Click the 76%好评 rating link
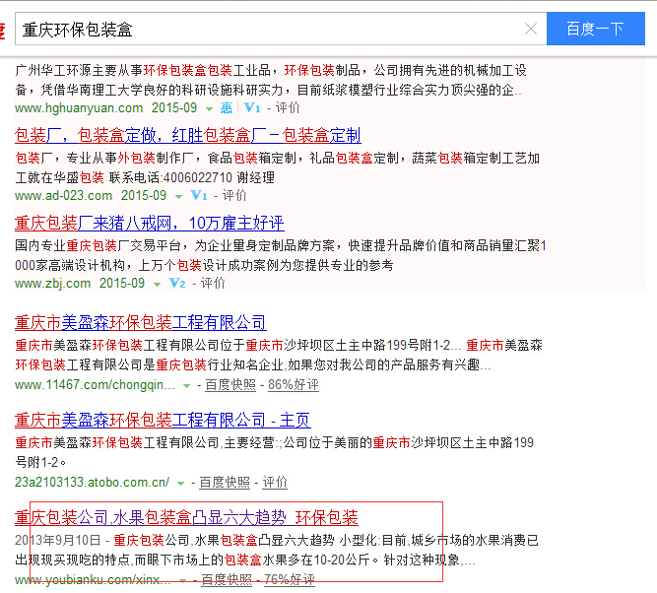 pyautogui.click(x=290, y=579)
